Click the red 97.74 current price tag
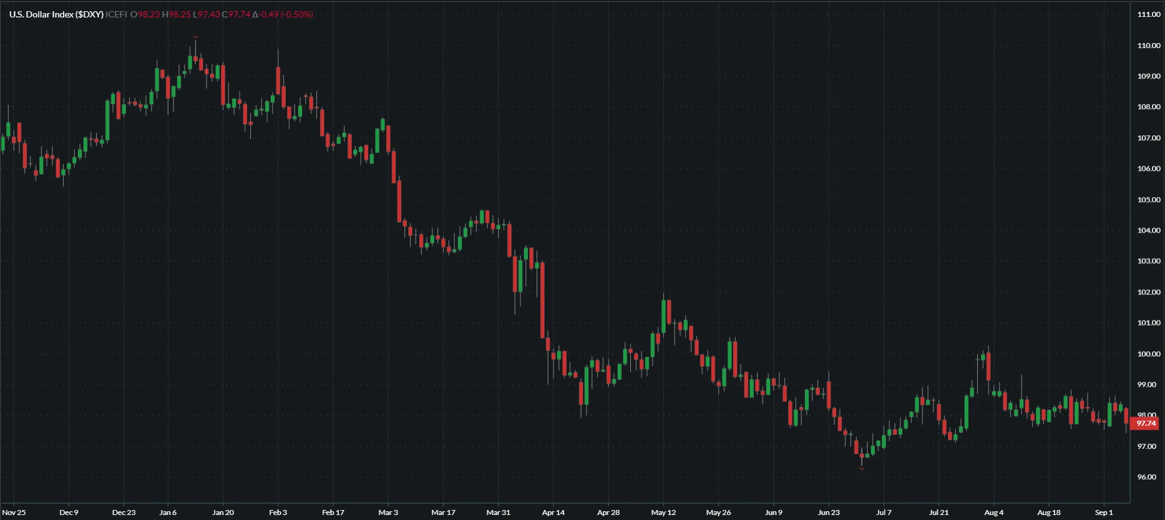This screenshot has width=1165, height=520. pyautogui.click(x=1146, y=423)
